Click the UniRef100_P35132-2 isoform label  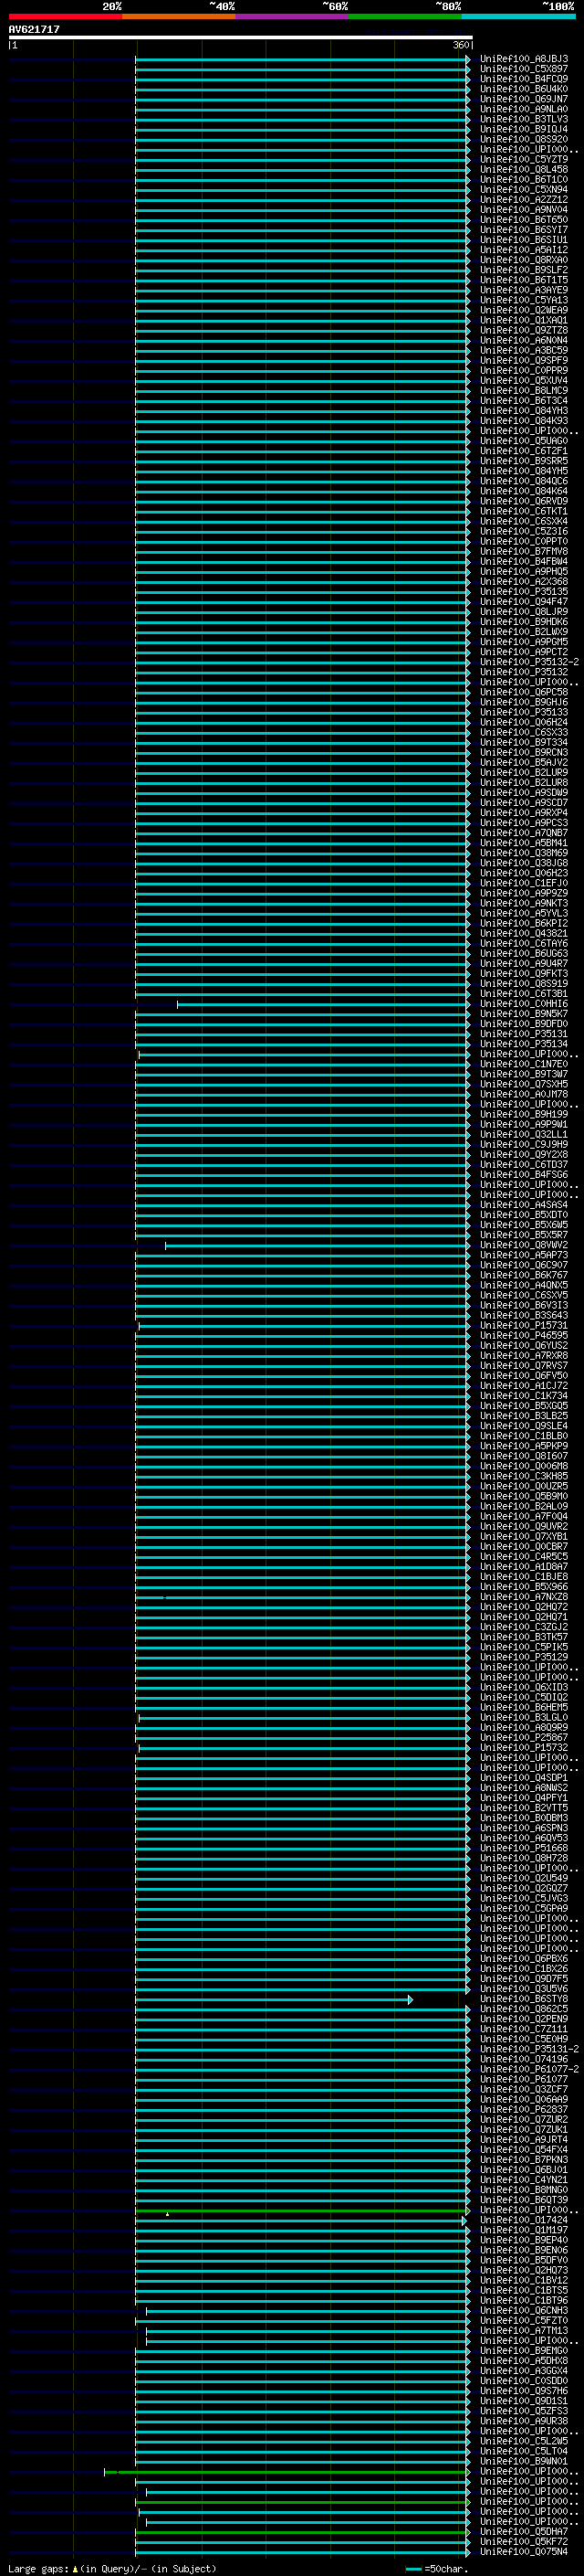tap(529, 662)
